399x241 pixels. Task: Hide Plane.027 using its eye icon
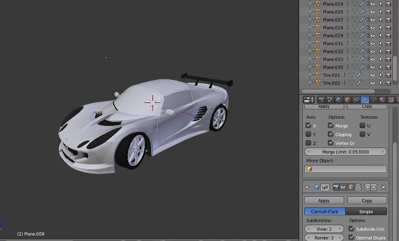tap(372, 20)
